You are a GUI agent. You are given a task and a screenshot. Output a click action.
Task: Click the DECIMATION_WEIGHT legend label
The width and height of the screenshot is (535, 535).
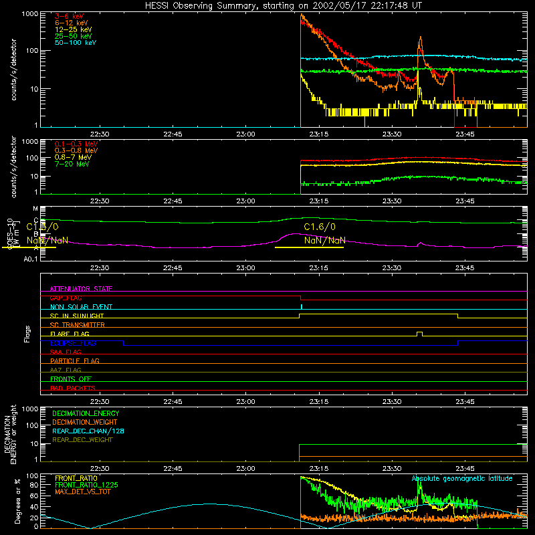[85, 422]
